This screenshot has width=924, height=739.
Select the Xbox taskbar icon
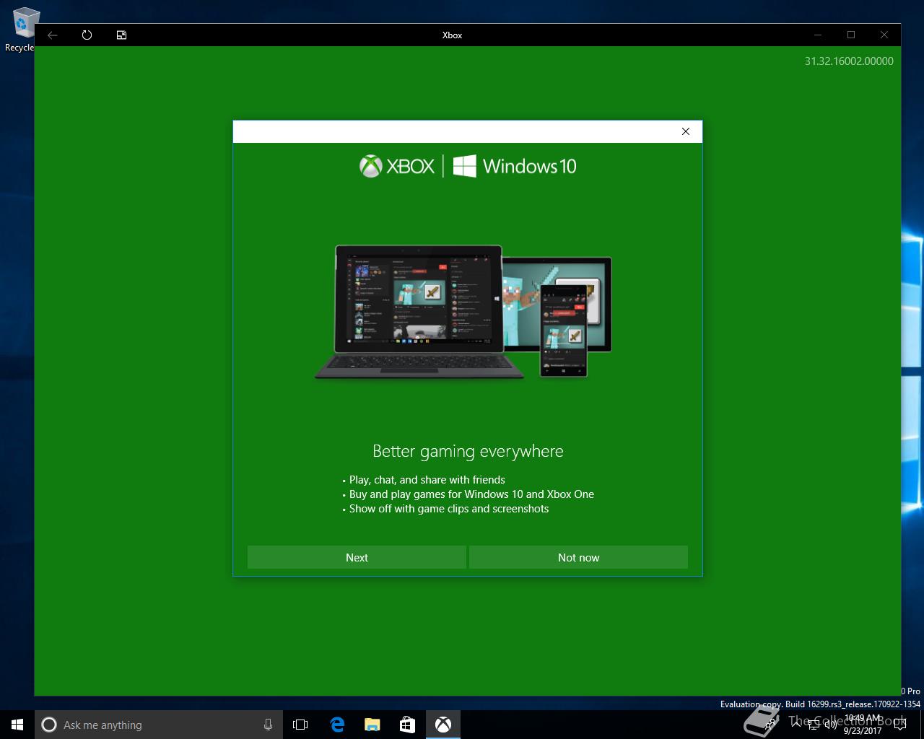click(443, 725)
